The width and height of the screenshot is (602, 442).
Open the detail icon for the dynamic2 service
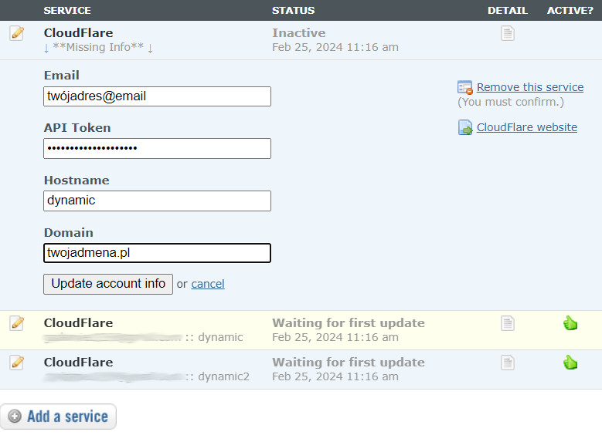(507, 363)
